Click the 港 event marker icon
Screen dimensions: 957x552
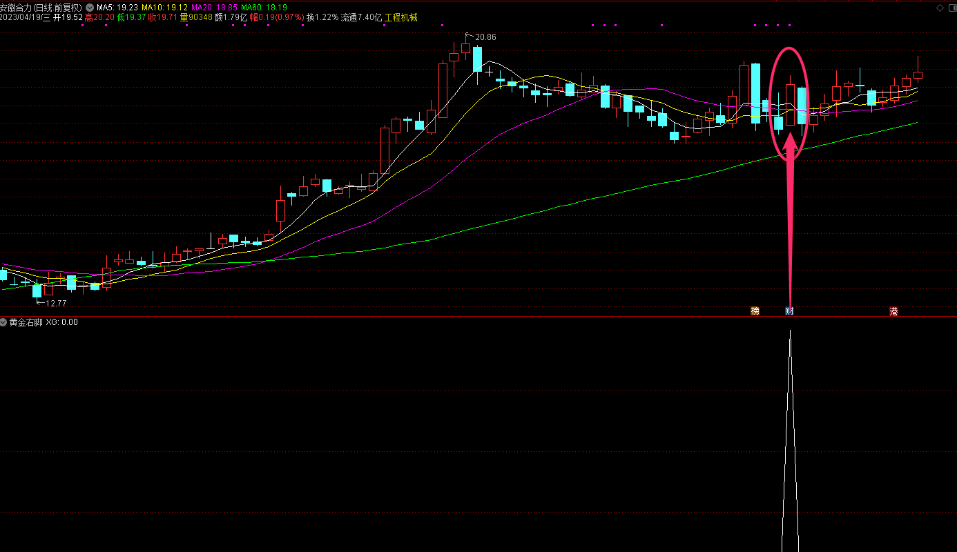[893, 311]
